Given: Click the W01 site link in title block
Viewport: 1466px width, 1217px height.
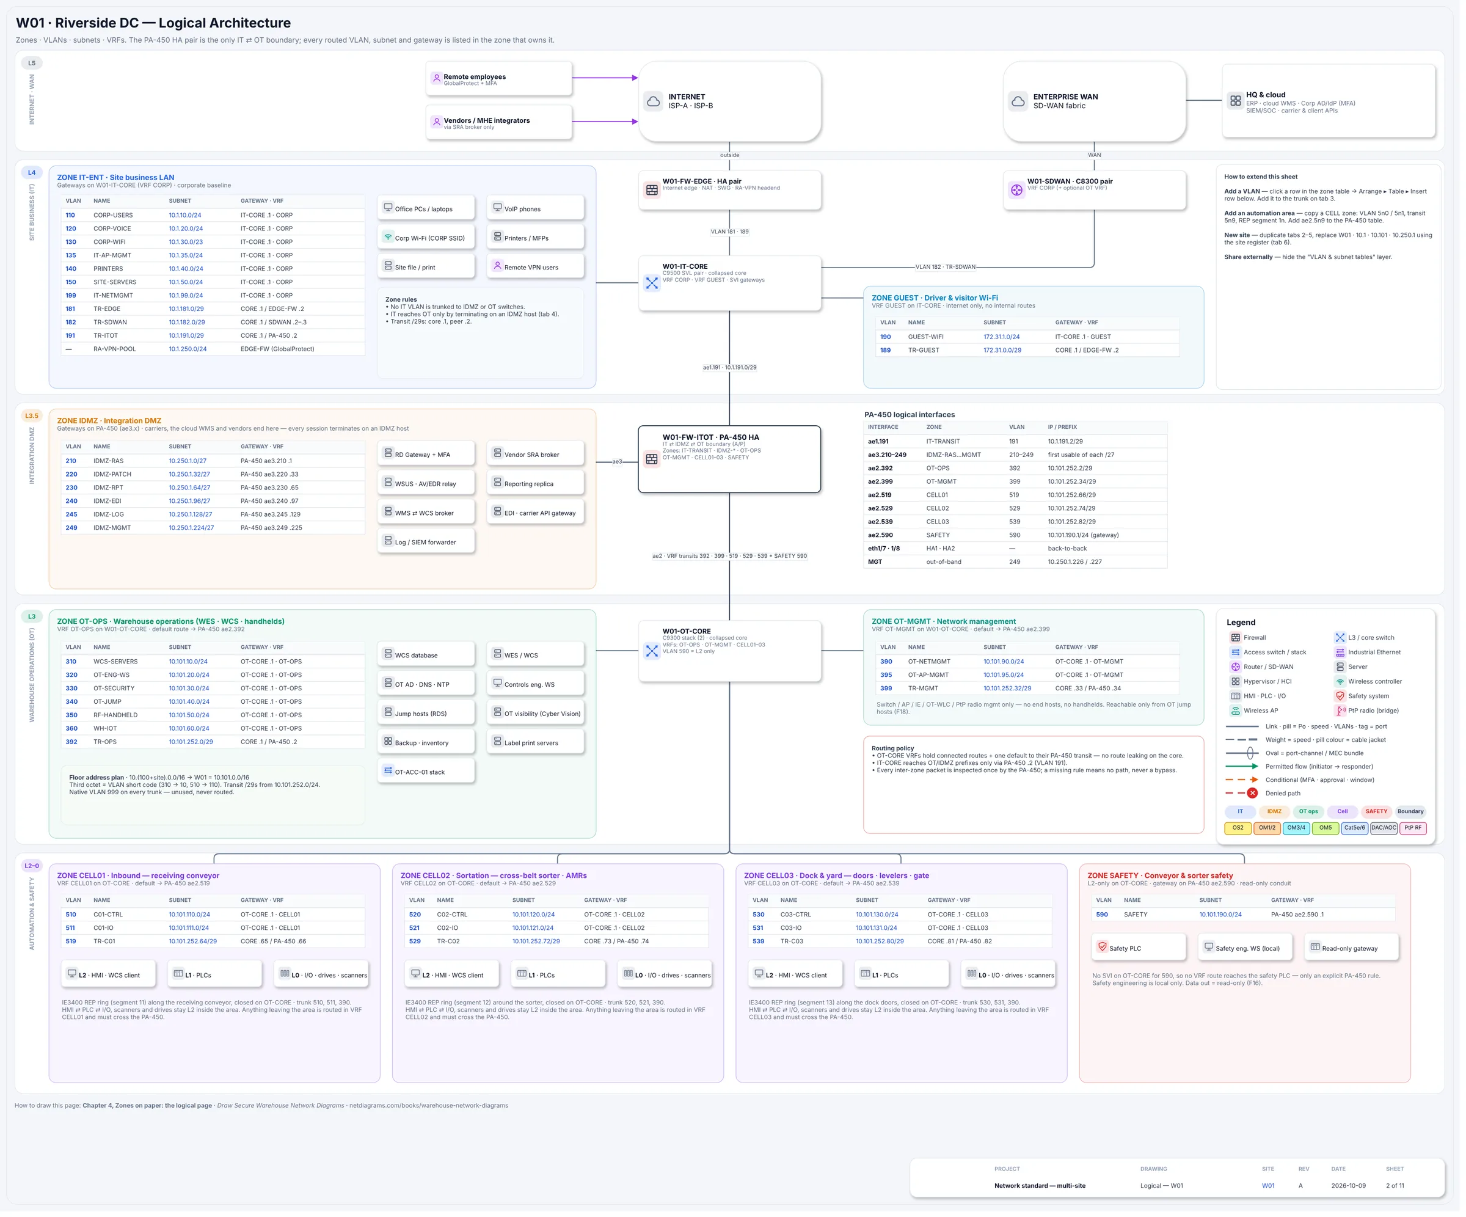Looking at the screenshot, I should coord(1267,1186).
